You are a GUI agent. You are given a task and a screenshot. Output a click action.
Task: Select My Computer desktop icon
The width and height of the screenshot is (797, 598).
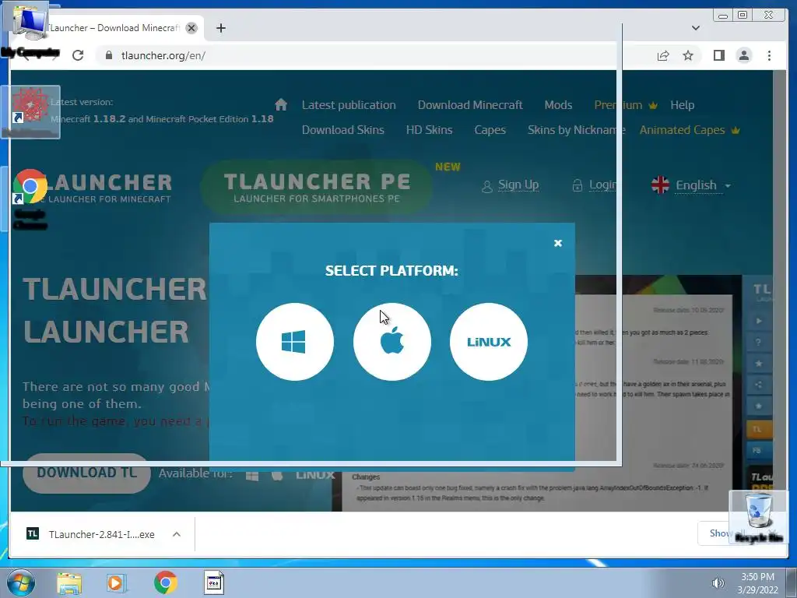pos(30,30)
